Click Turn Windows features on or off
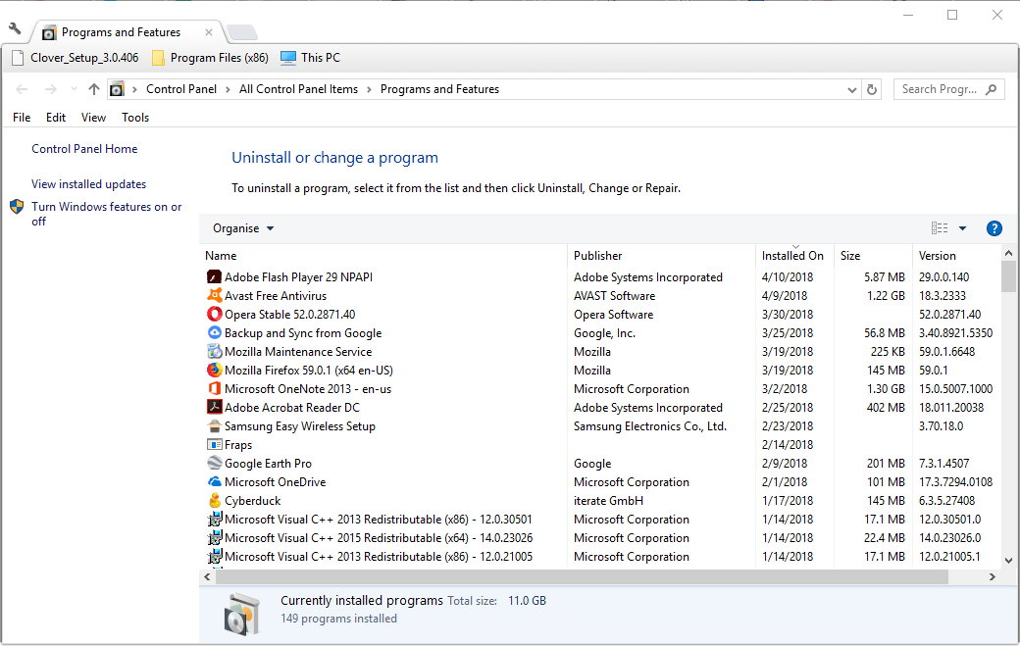Viewport: 1020px width, 646px height. click(x=106, y=214)
